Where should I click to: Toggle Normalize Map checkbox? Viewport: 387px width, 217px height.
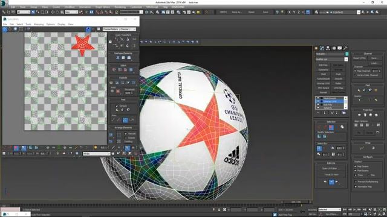(x=356, y=187)
